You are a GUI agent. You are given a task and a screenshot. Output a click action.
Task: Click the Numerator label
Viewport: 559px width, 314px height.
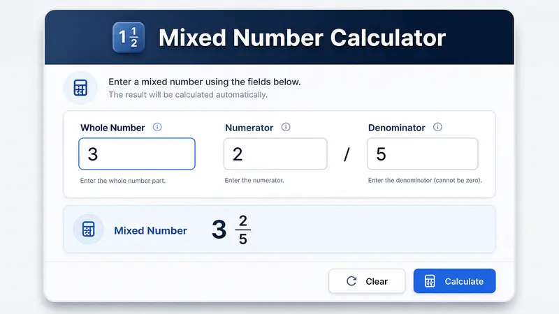click(249, 128)
